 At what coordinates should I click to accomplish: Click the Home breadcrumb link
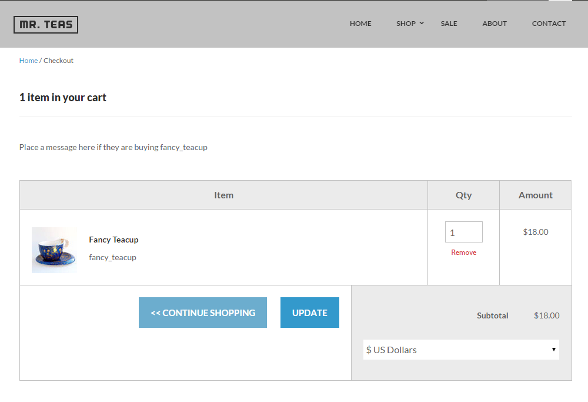(28, 61)
